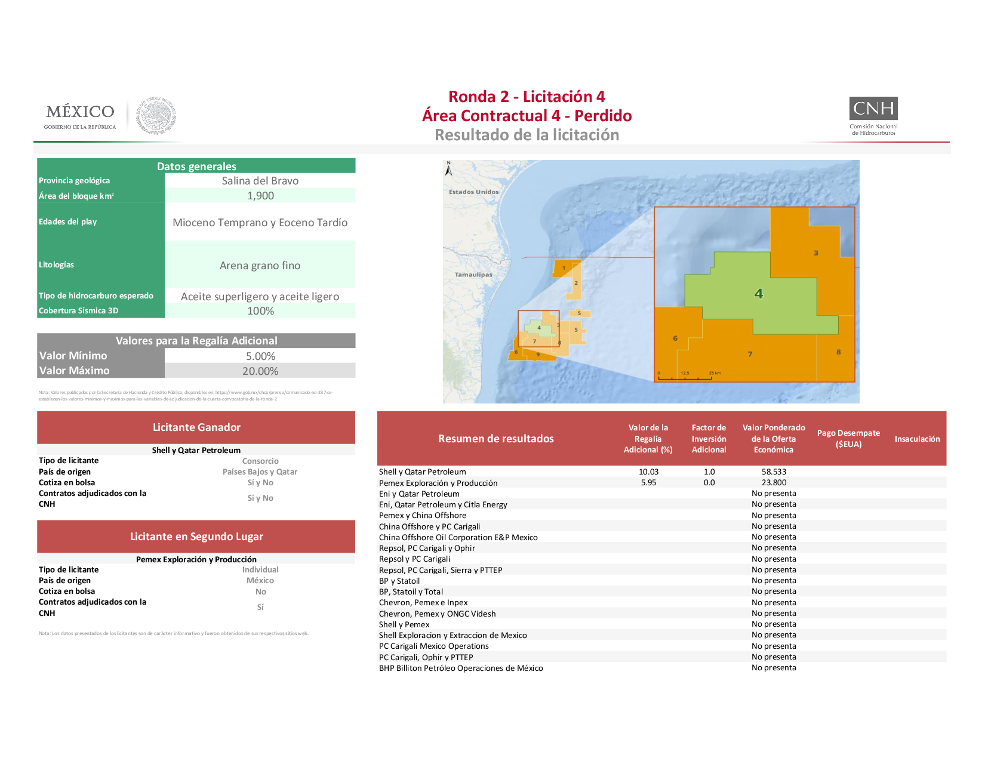The width and height of the screenshot is (985, 761).
Task: Click the 'Pemex y China Offshore' row
Action: coord(661,516)
